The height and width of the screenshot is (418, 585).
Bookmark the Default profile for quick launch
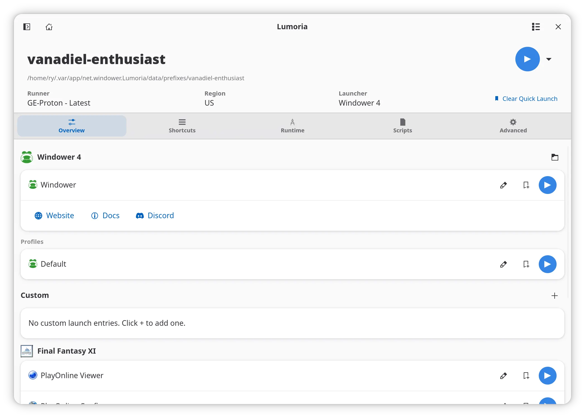tap(526, 264)
